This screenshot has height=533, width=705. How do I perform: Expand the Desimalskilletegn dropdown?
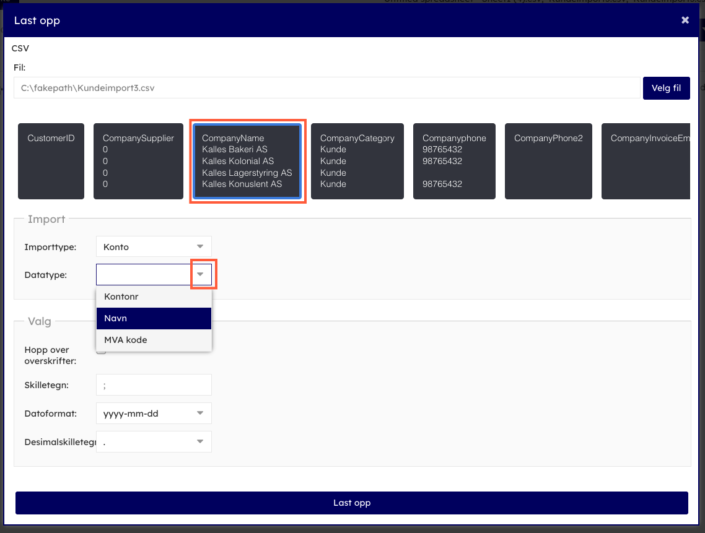point(154,442)
